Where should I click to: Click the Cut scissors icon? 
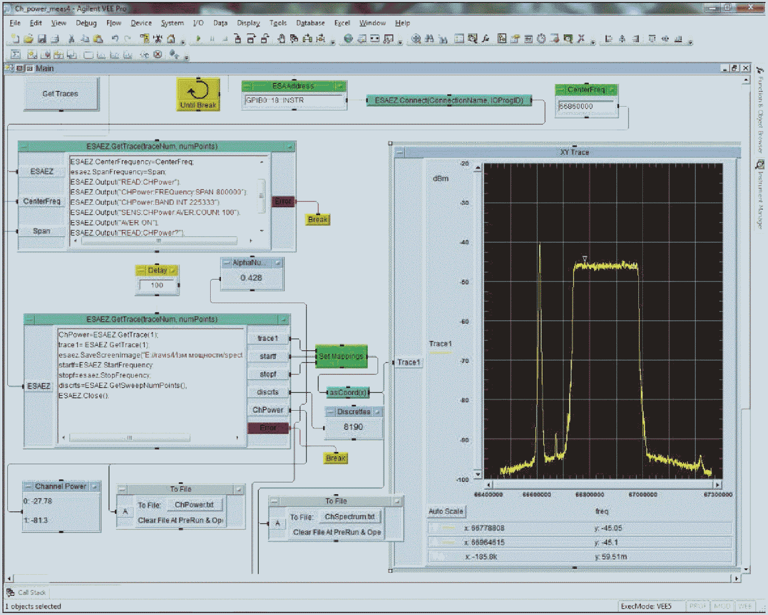(x=71, y=39)
